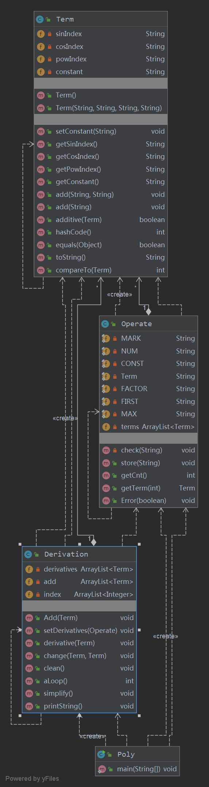Click the Term class icon in header
The width and height of the screenshot is (209, 787).
[x=40, y=19]
